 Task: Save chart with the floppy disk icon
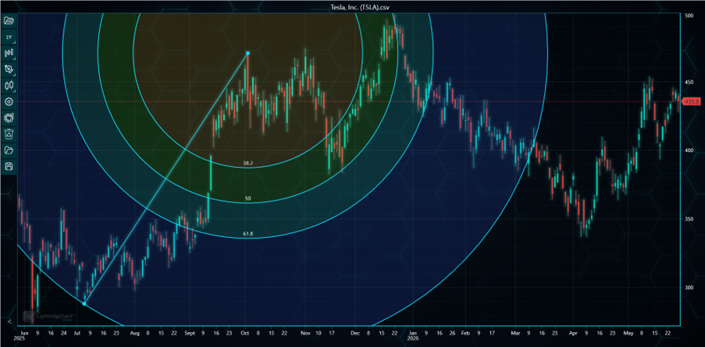click(9, 167)
